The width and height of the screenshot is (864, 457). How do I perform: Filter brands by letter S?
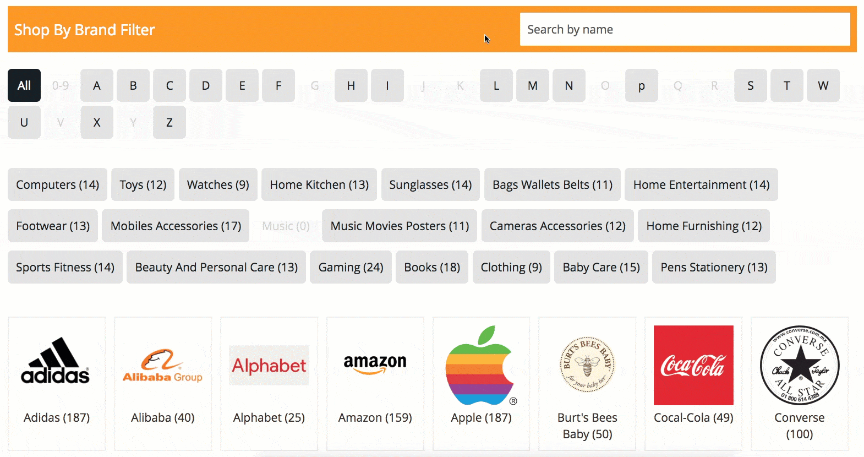click(751, 85)
